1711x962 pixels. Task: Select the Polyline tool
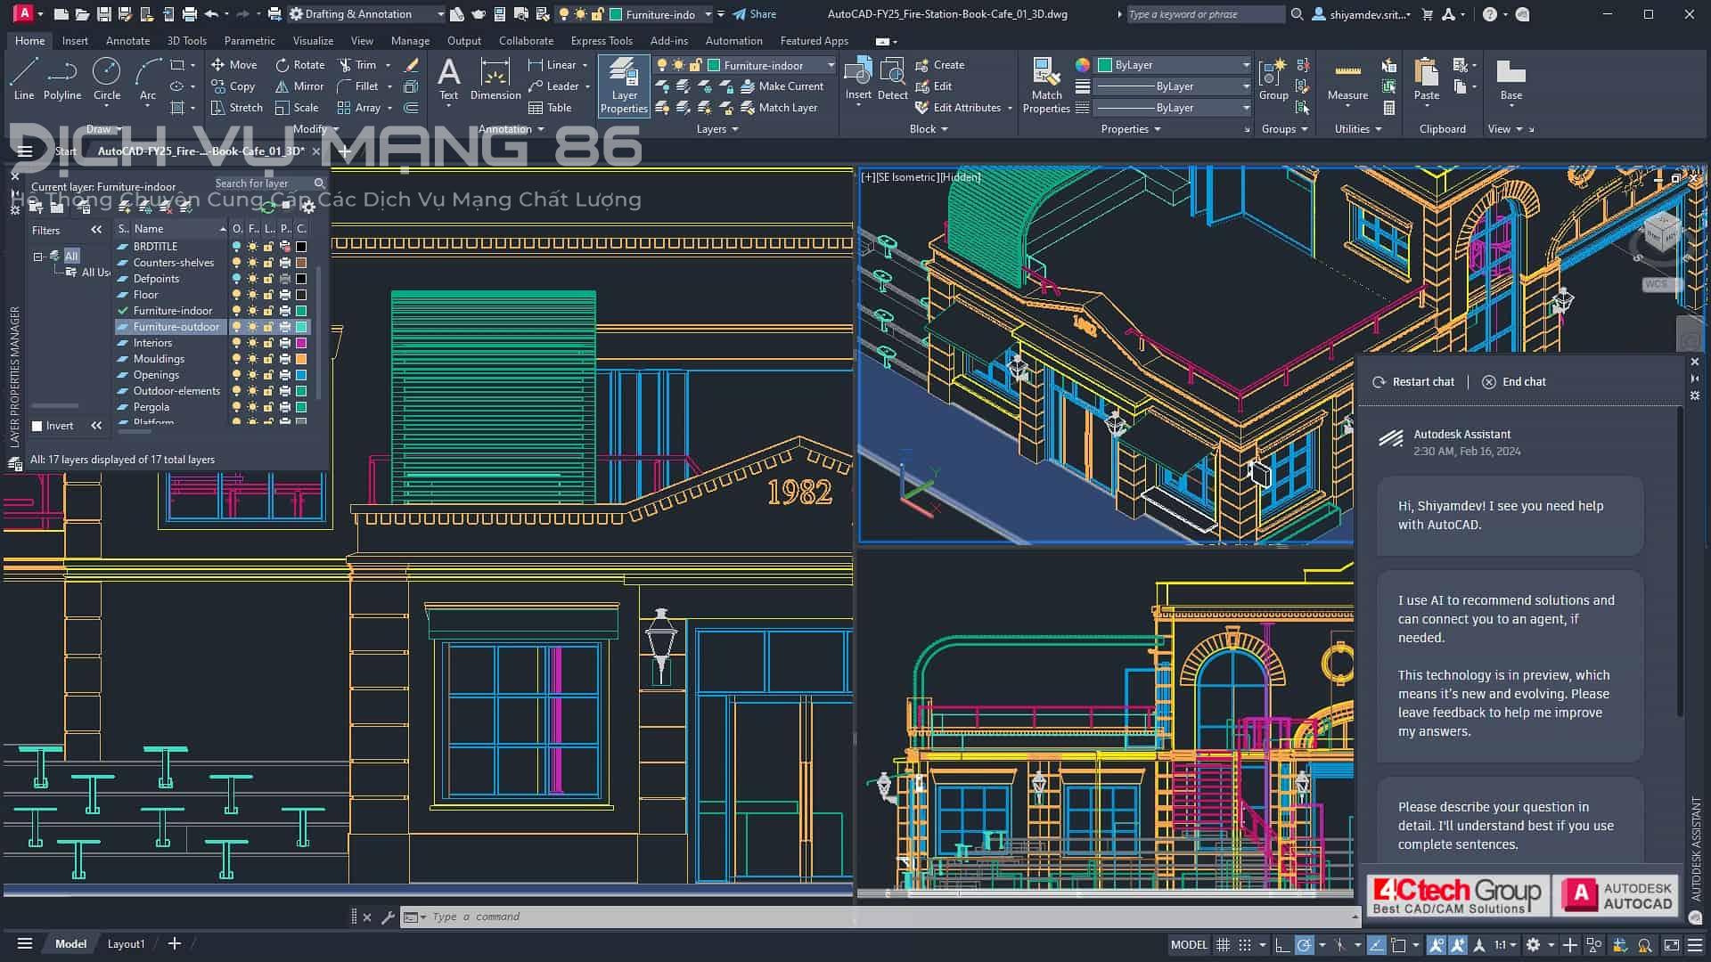pos(62,78)
